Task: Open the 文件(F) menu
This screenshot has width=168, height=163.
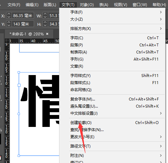Action: click(14, 5)
